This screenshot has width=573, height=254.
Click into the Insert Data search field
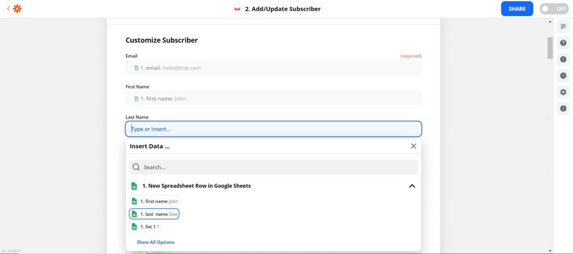tap(273, 167)
